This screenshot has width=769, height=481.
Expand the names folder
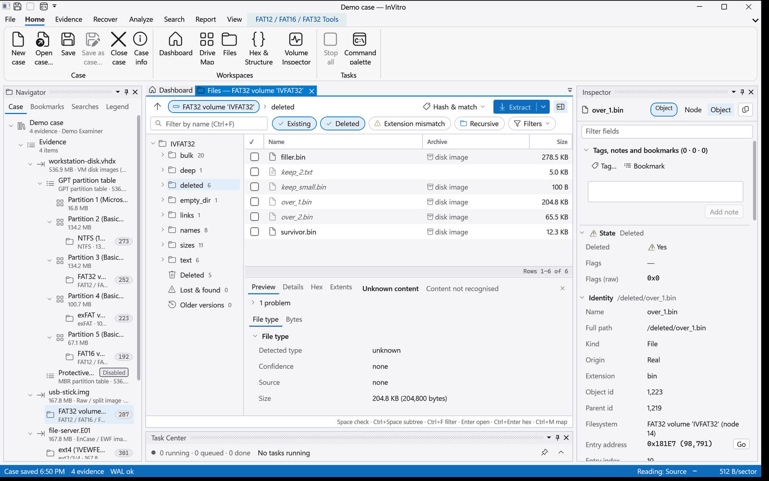click(162, 230)
